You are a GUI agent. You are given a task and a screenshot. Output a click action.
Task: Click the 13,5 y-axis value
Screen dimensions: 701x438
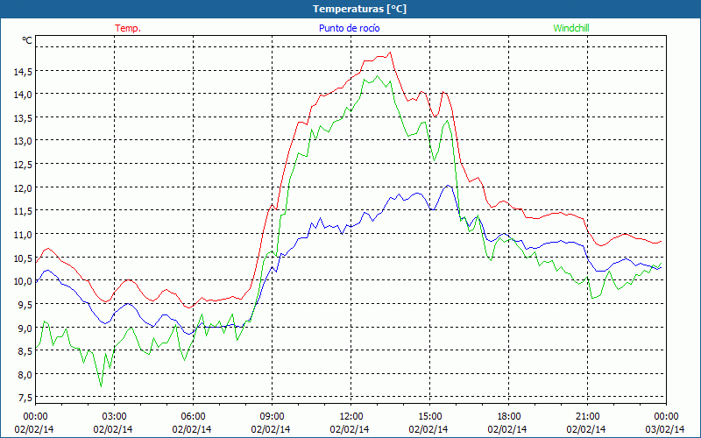[23, 117]
